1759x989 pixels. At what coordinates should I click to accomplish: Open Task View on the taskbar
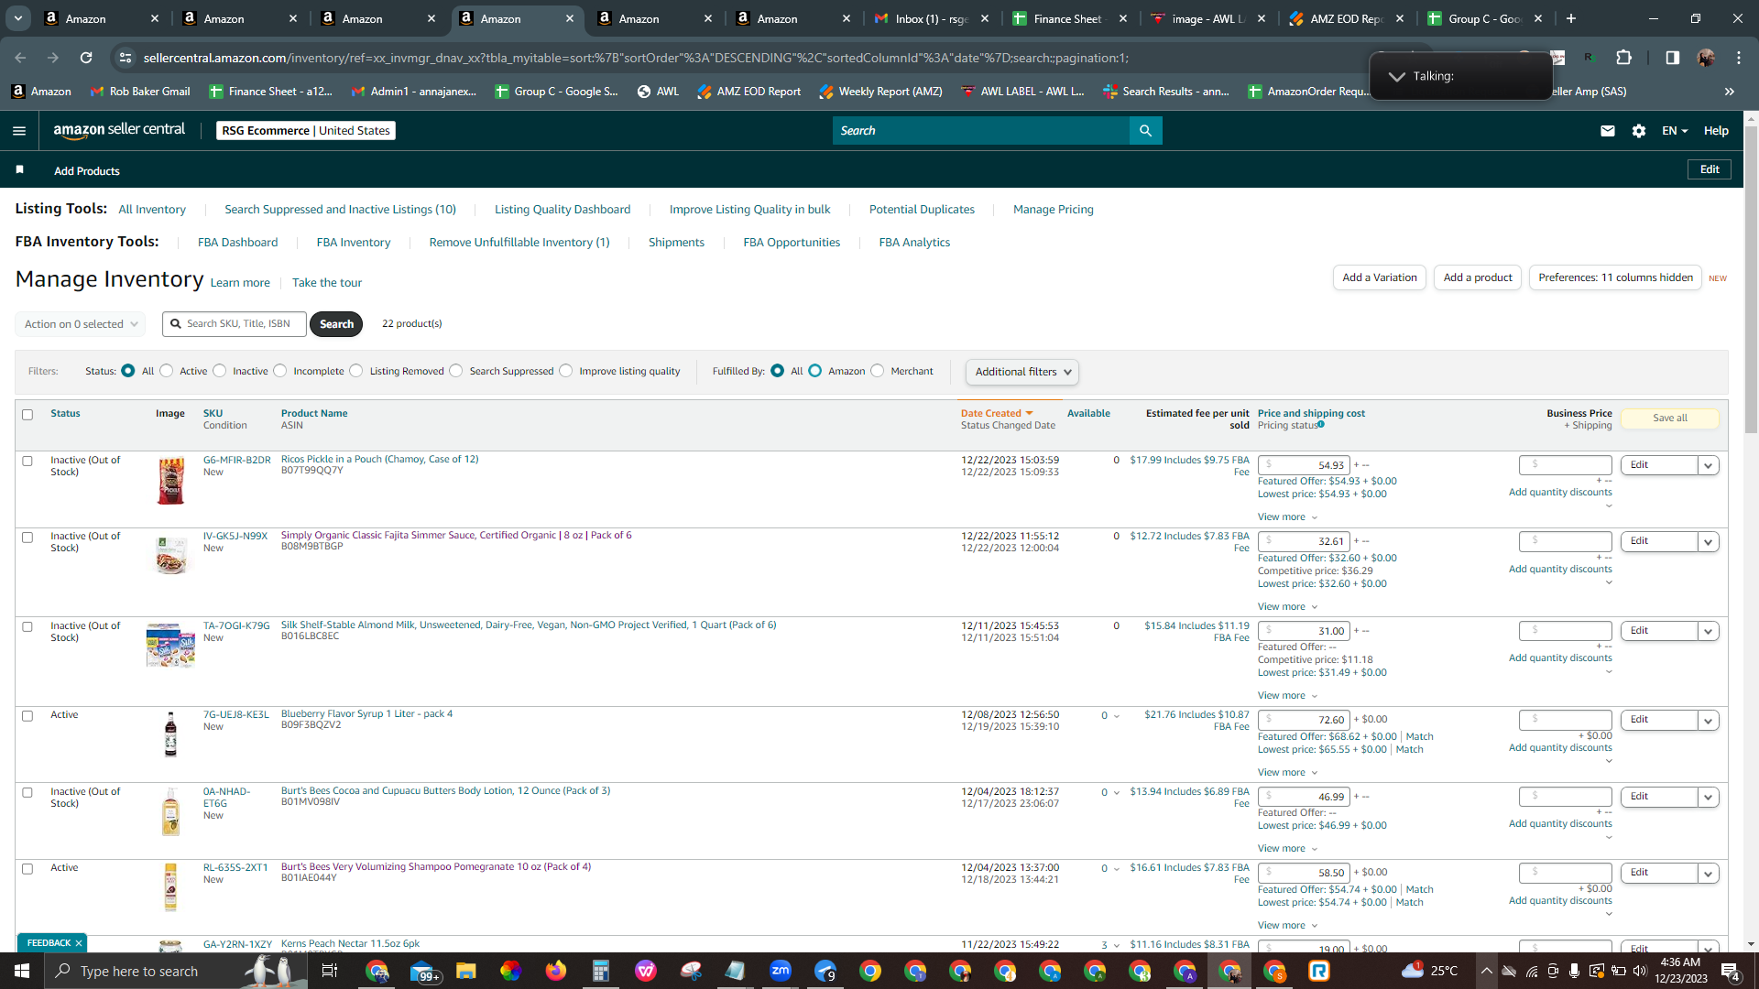330,971
